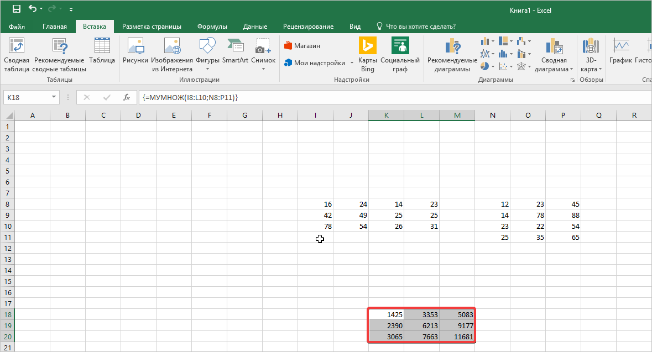Open the Данные ribbon tab
Screen dimensions: 652x352
pyautogui.click(x=255, y=27)
